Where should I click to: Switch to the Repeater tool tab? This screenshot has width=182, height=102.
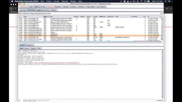click(x=50, y=7)
